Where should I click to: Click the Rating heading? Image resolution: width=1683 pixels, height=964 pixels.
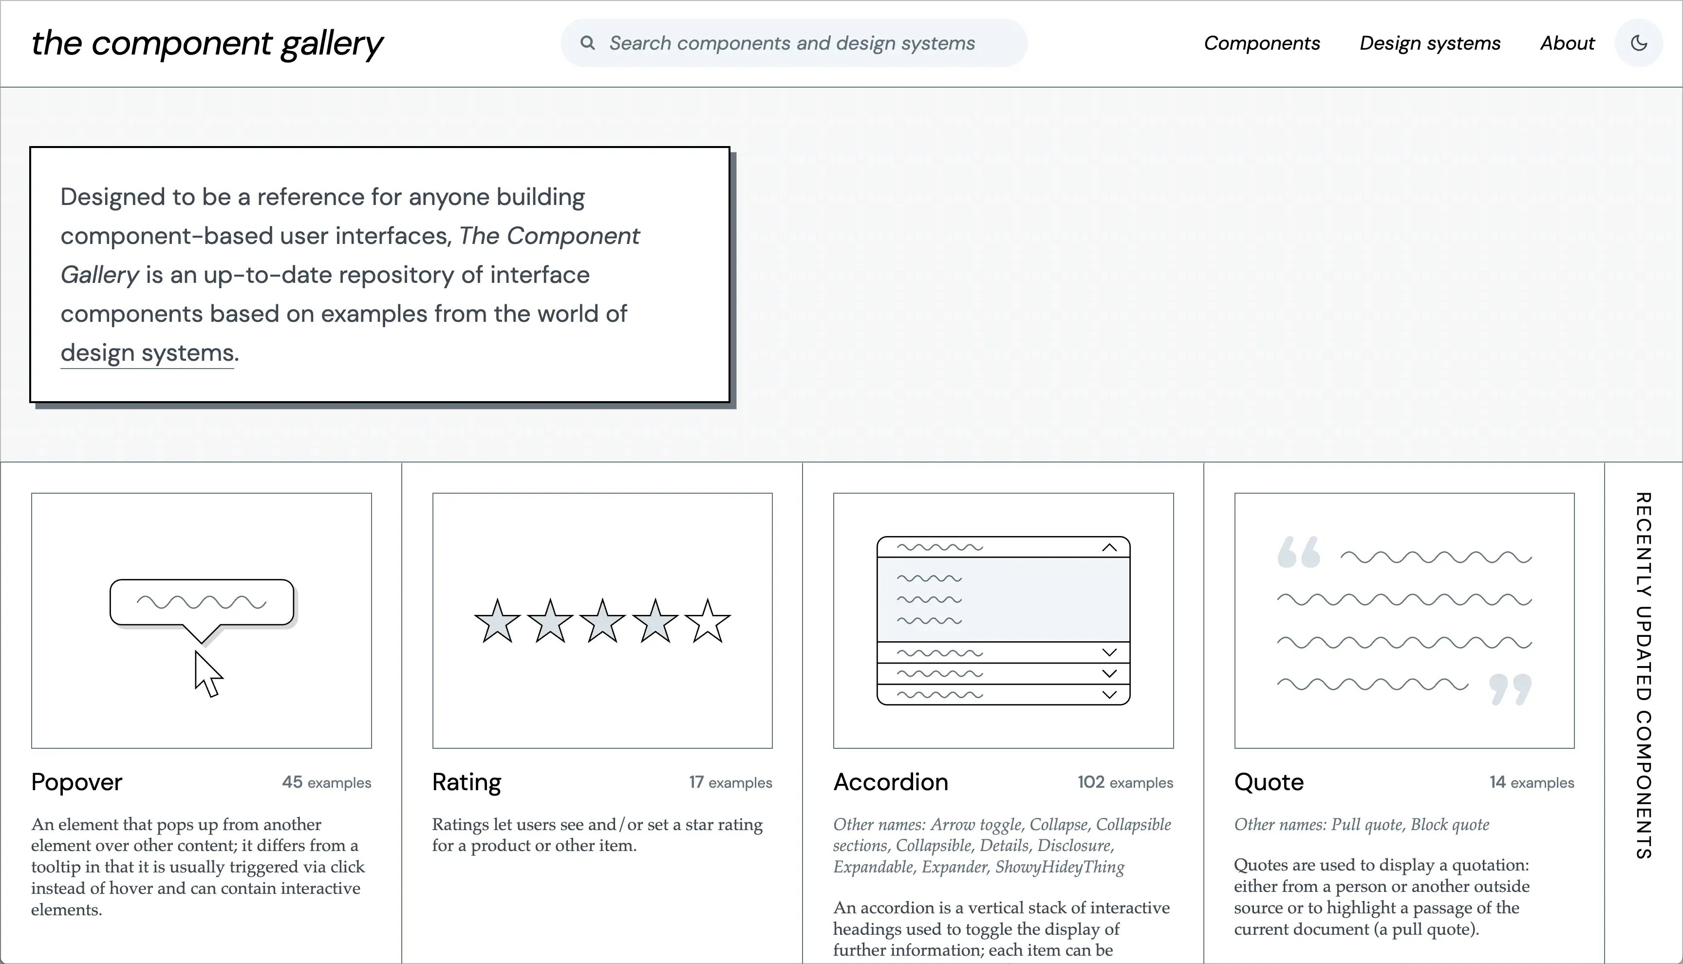(x=467, y=782)
